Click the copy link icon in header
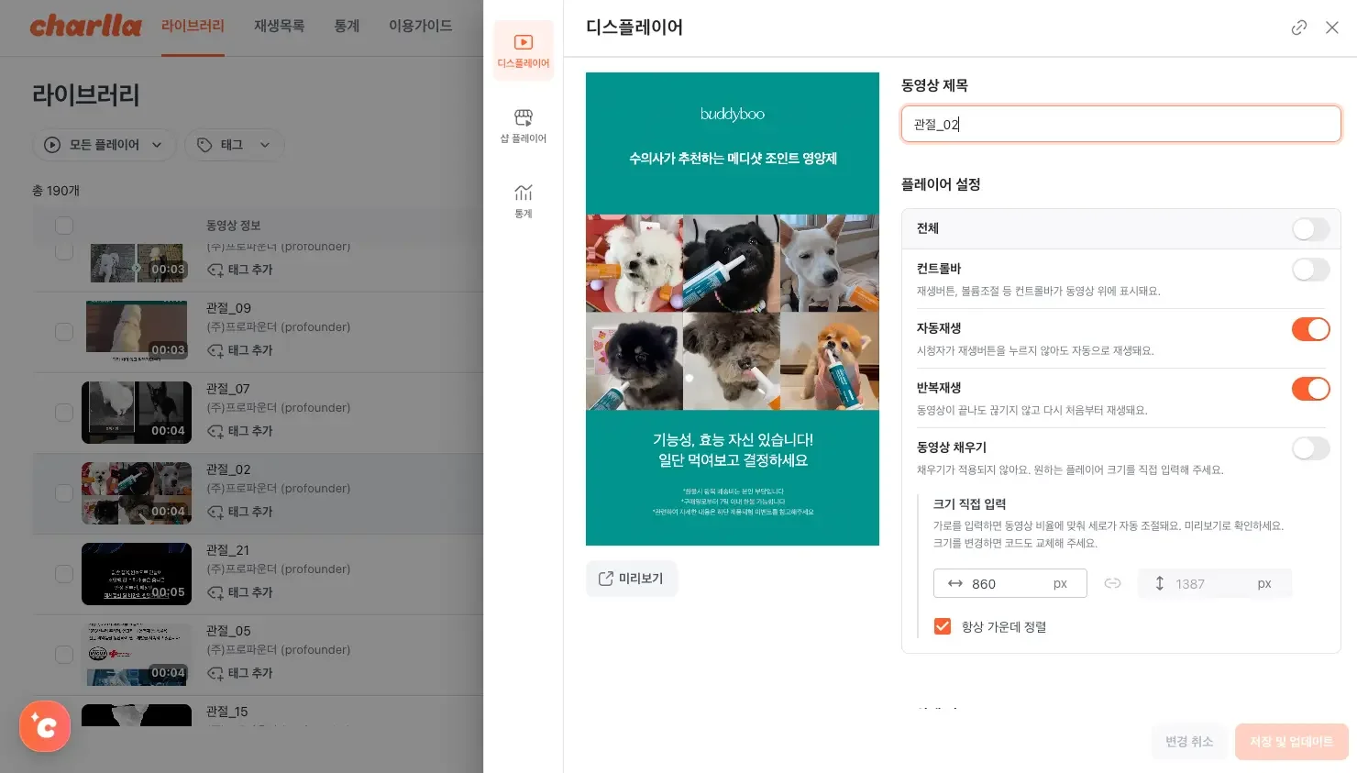 [1298, 28]
